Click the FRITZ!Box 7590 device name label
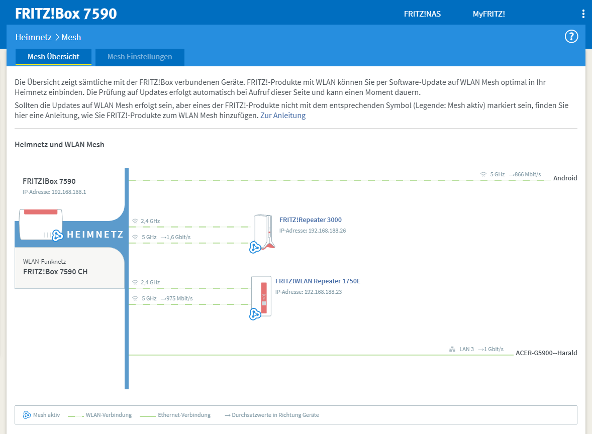This screenshot has height=434, width=592. [x=49, y=181]
